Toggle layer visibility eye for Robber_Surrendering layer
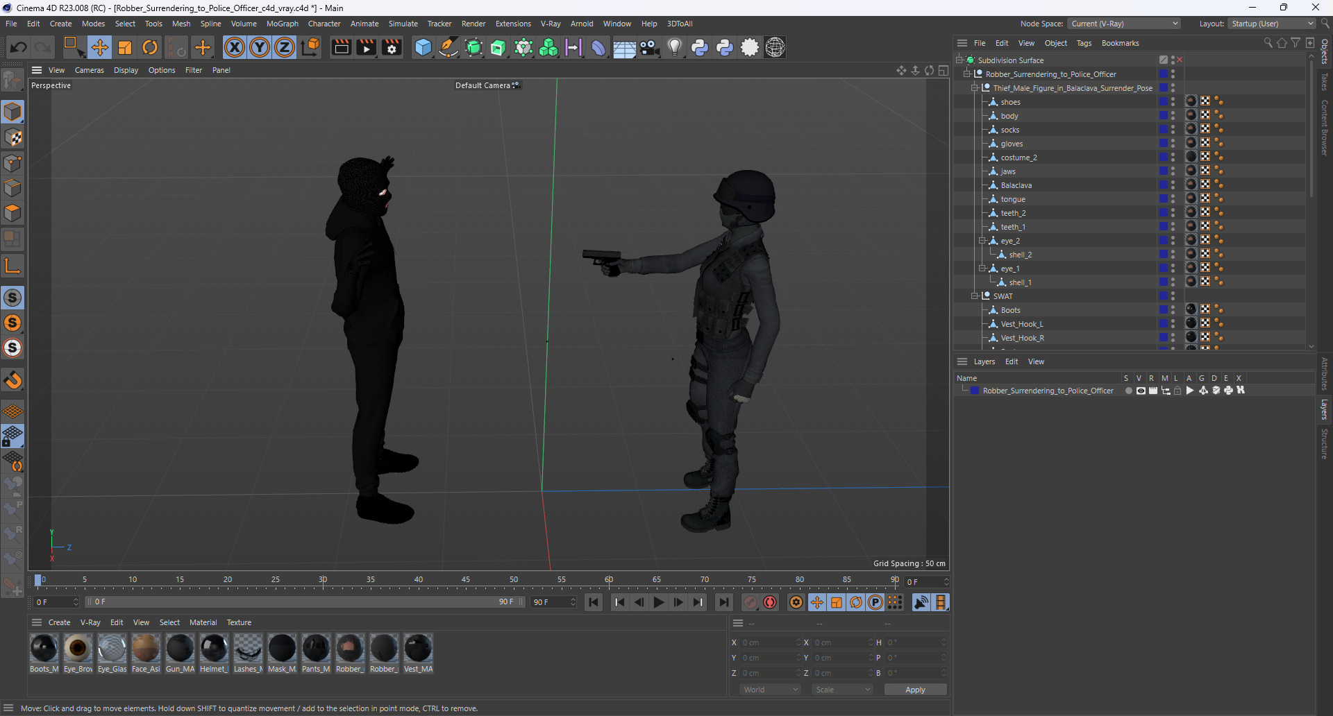 tap(1141, 391)
